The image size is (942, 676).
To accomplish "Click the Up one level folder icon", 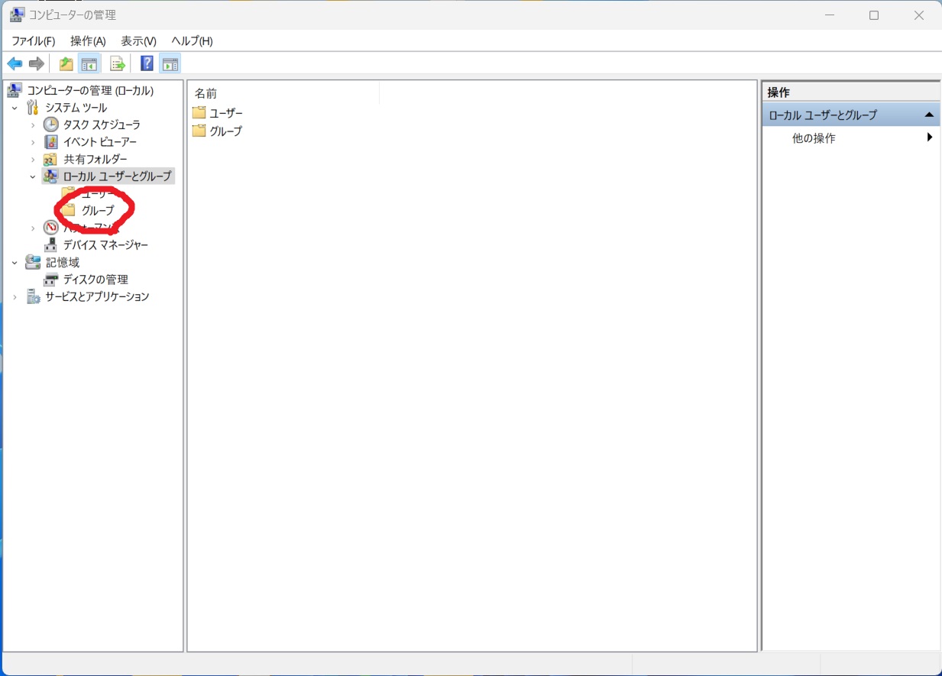I will coord(66,63).
